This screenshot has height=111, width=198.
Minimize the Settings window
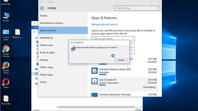(144, 2)
